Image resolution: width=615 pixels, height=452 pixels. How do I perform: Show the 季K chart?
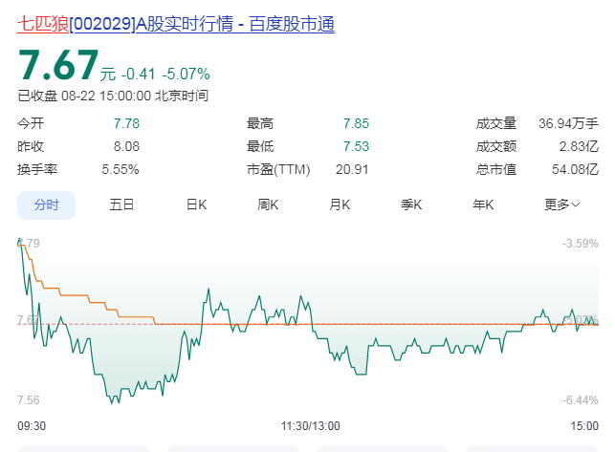tap(411, 204)
